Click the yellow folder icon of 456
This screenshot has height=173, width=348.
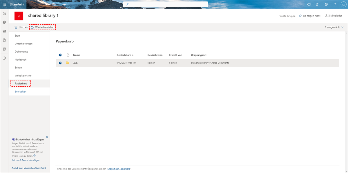(68, 63)
